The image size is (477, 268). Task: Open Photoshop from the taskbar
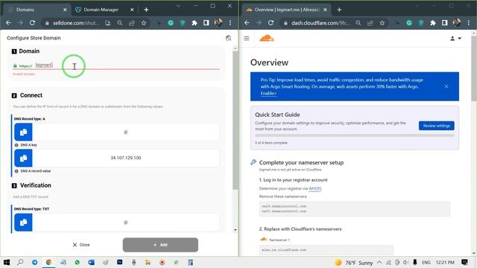click(119, 262)
